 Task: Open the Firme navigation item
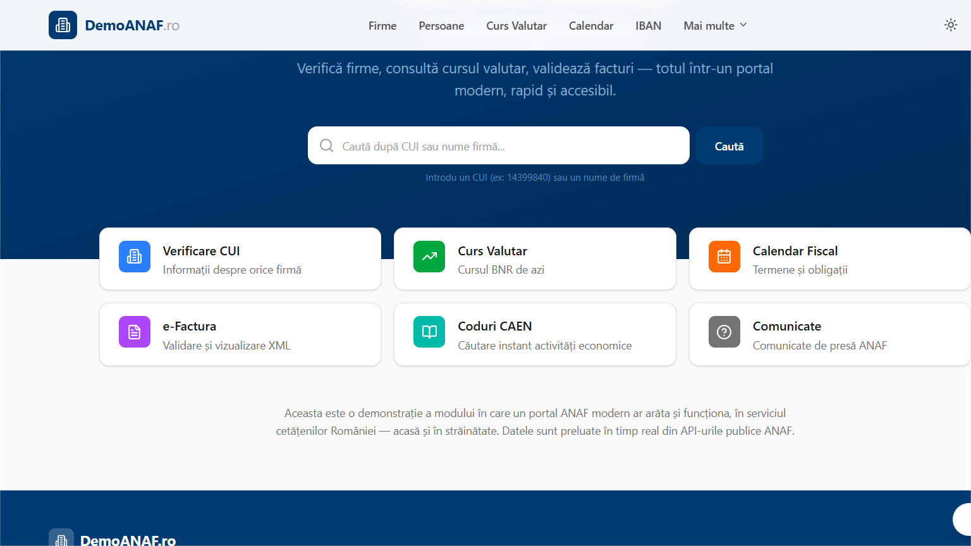382,26
